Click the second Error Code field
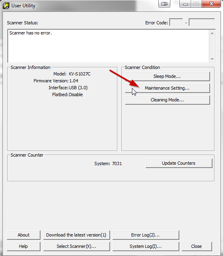Image resolution: width=223 pixels, height=256 pixels. click(202, 22)
